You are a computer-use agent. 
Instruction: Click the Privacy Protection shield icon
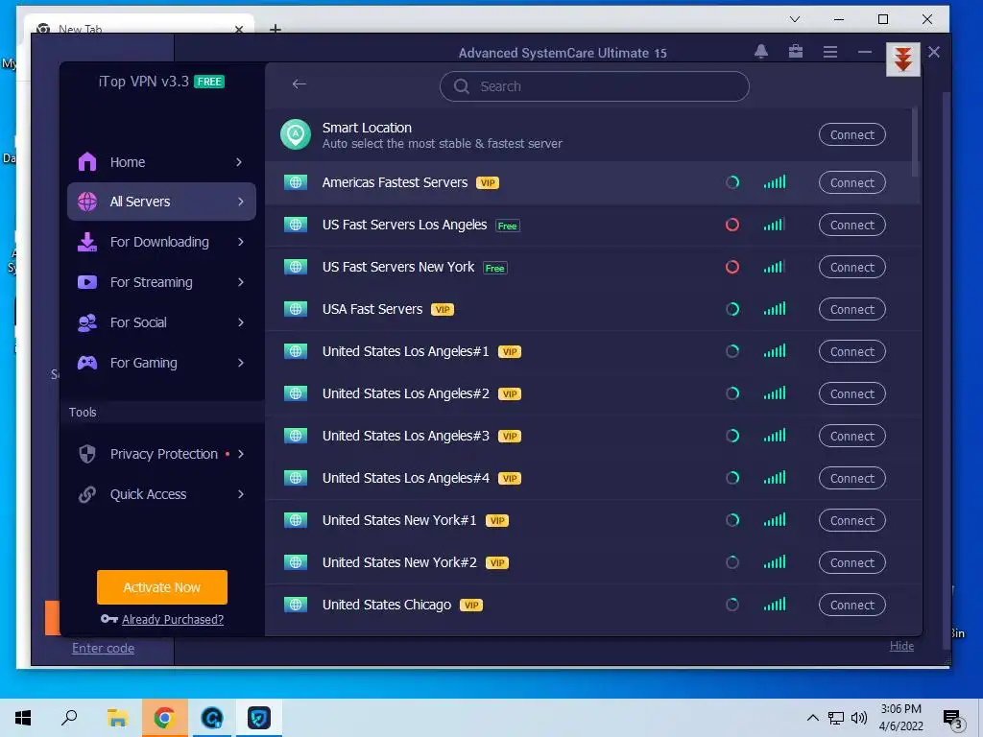(x=87, y=454)
